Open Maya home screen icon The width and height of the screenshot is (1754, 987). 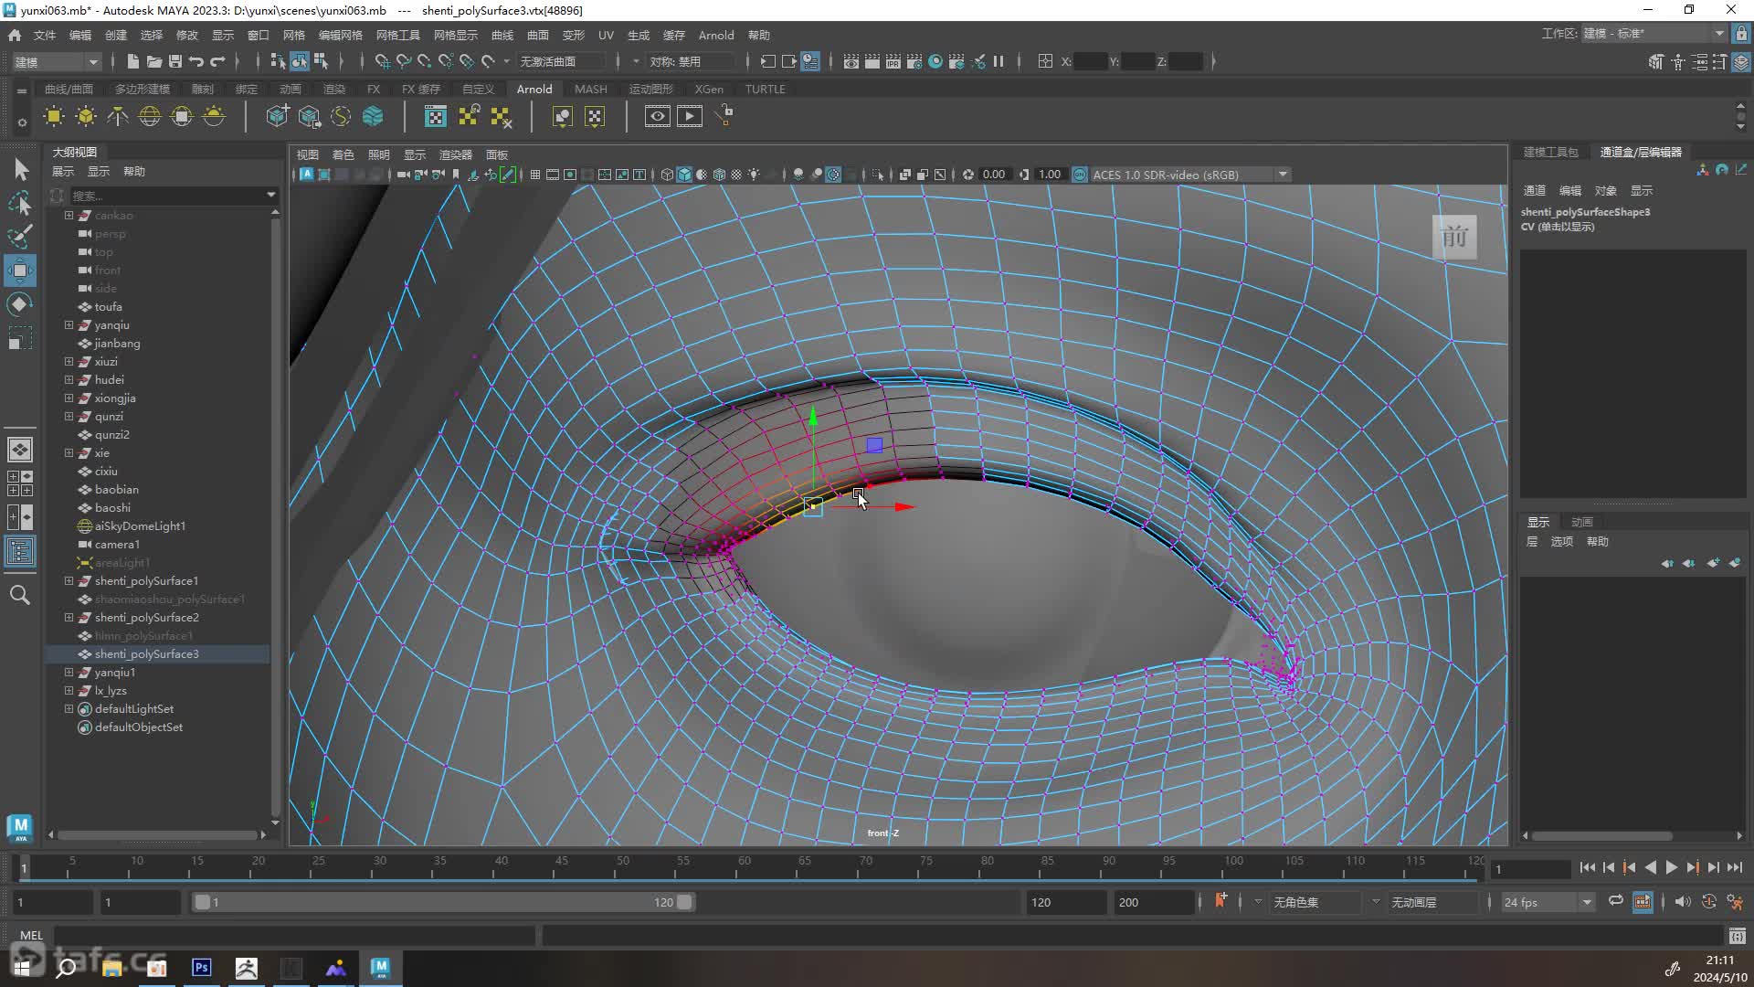click(x=15, y=35)
